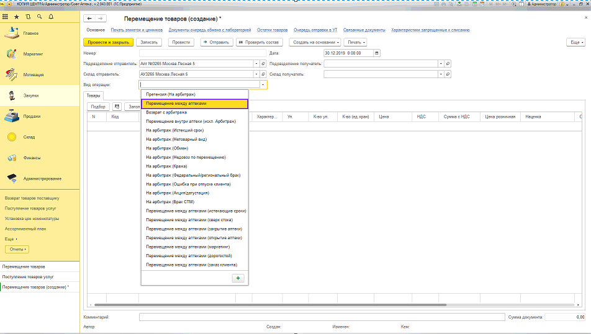Open notifications bell icon
Image resolution: width=591 pixels, height=334 pixels.
[x=51, y=17]
